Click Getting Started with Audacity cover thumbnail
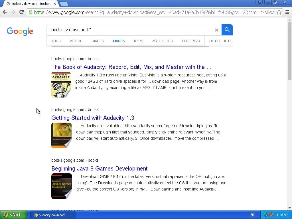This screenshot has width=292, height=219. click(62, 135)
